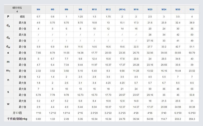Click the (M14) column header

(122, 9)
